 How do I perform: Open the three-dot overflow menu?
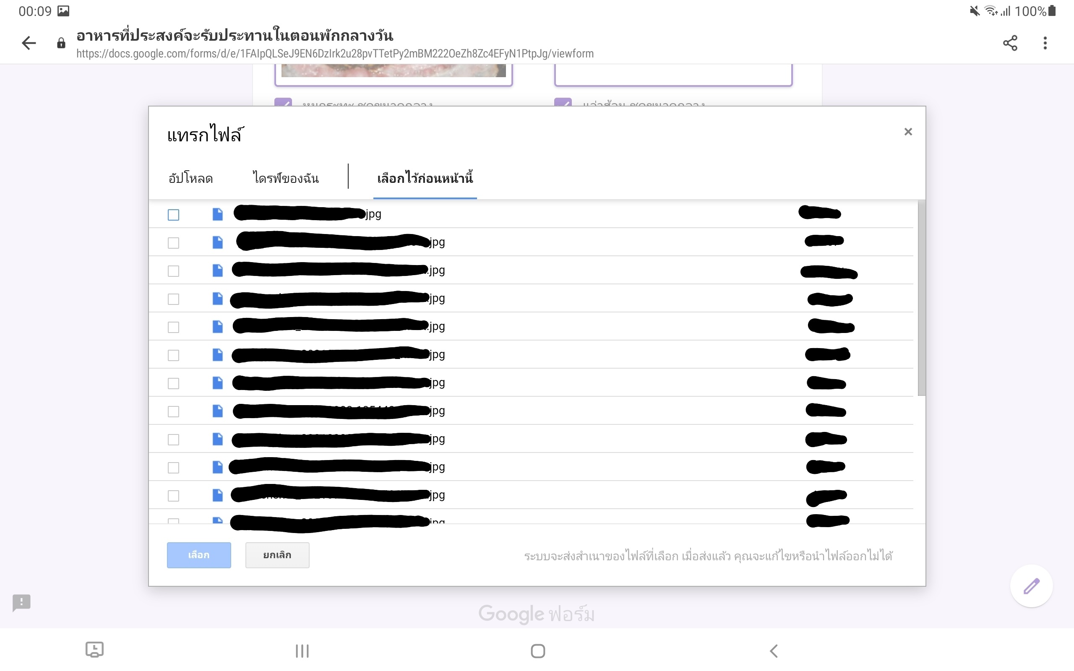pyautogui.click(x=1045, y=43)
